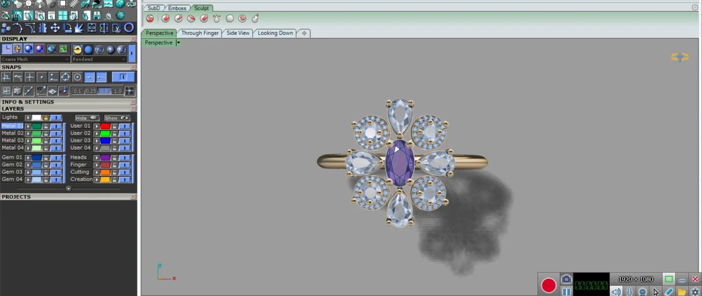702x296 pixels.
Task: Open the Perspective viewport menu arrow
Action: click(178, 42)
